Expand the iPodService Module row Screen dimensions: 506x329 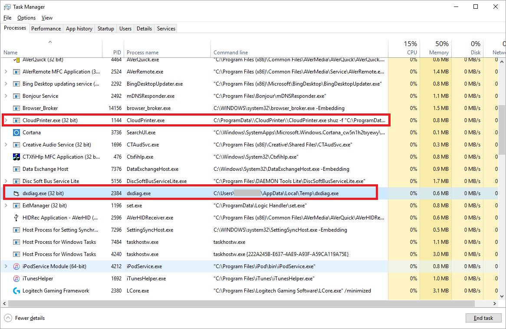click(x=6, y=266)
